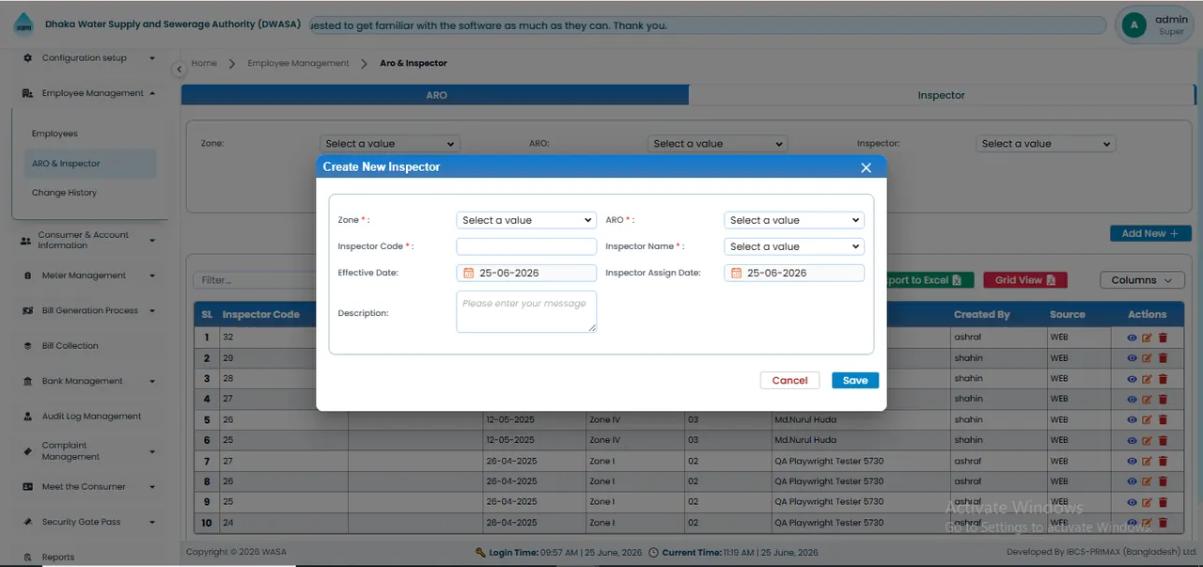Click the Bill Collection icon

point(27,346)
